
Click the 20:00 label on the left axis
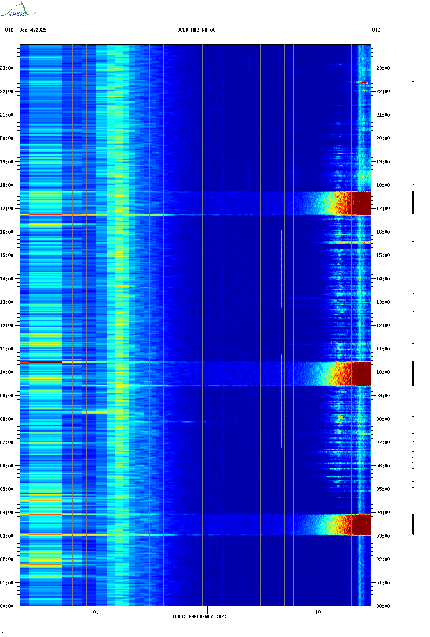click(x=7, y=138)
